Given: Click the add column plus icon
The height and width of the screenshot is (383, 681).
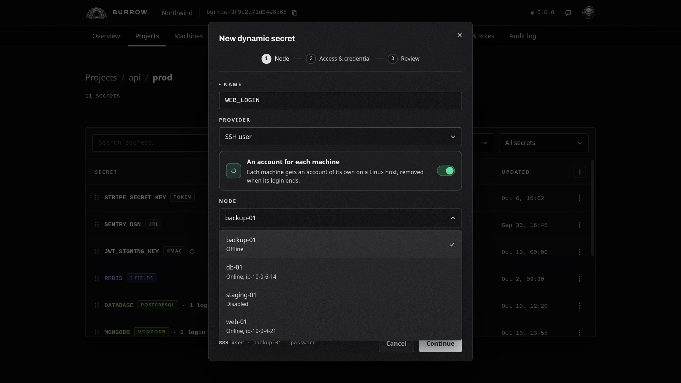Looking at the screenshot, I should tap(580, 172).
